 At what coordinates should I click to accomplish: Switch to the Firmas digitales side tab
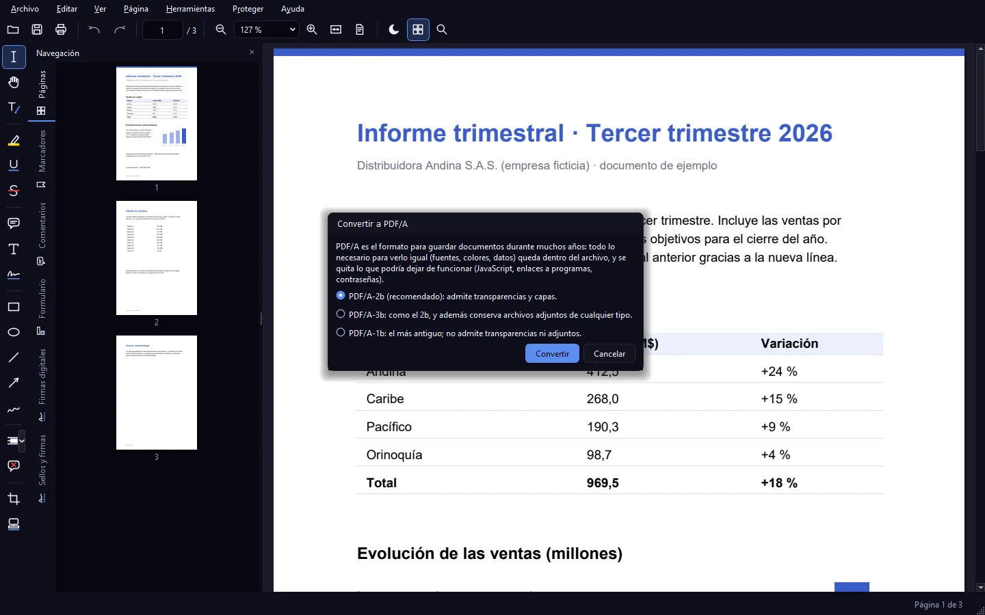pyautogui.click(x=42, y=385)
